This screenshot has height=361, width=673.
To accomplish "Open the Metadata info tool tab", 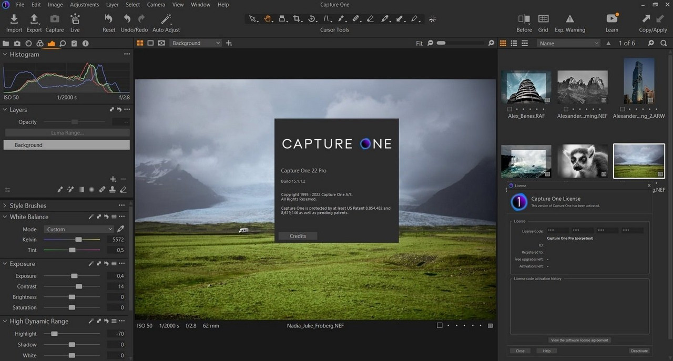I will tap(85, 44).
